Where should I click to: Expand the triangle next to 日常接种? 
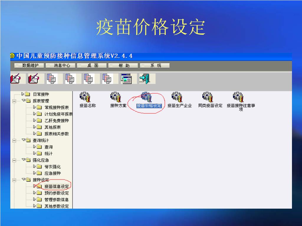23,94
